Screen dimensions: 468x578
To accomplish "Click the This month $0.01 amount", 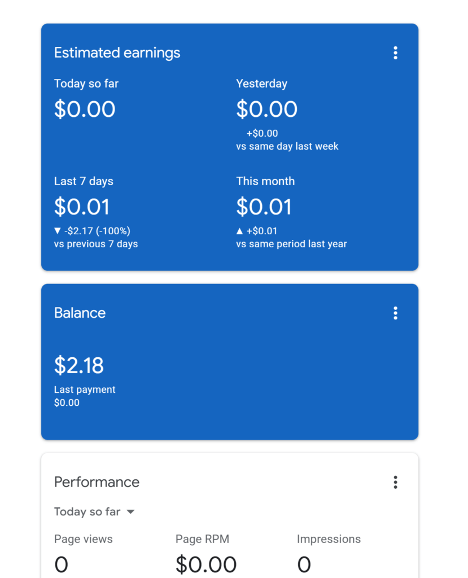I will pyautogui.click(x=264, y=207).
